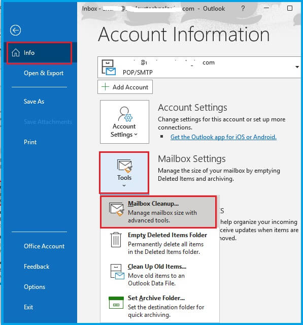Open the Info tab in Backstage
The width and height of the screenshot is (303, 325).
coord(40,53)
